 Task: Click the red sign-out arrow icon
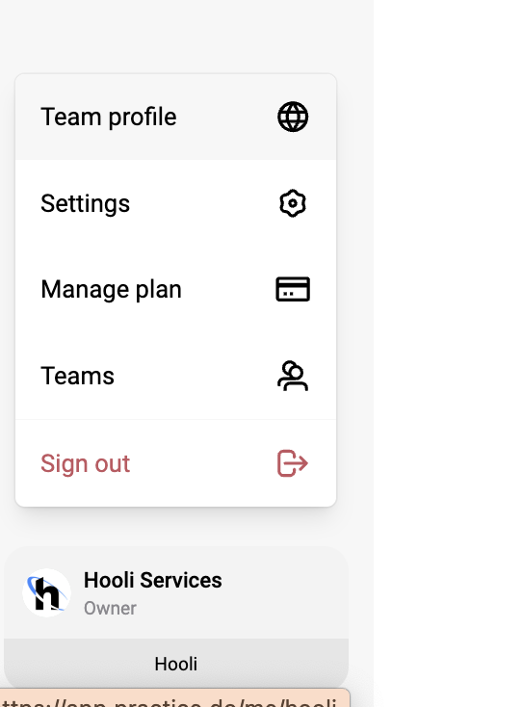(293, 463)
